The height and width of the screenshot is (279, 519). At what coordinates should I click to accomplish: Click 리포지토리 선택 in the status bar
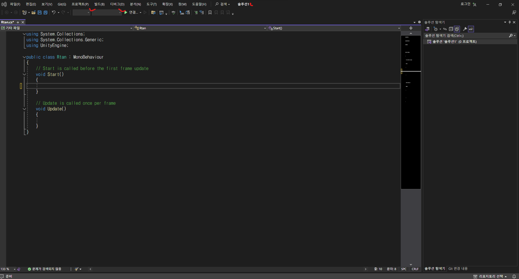pos(491,276)
